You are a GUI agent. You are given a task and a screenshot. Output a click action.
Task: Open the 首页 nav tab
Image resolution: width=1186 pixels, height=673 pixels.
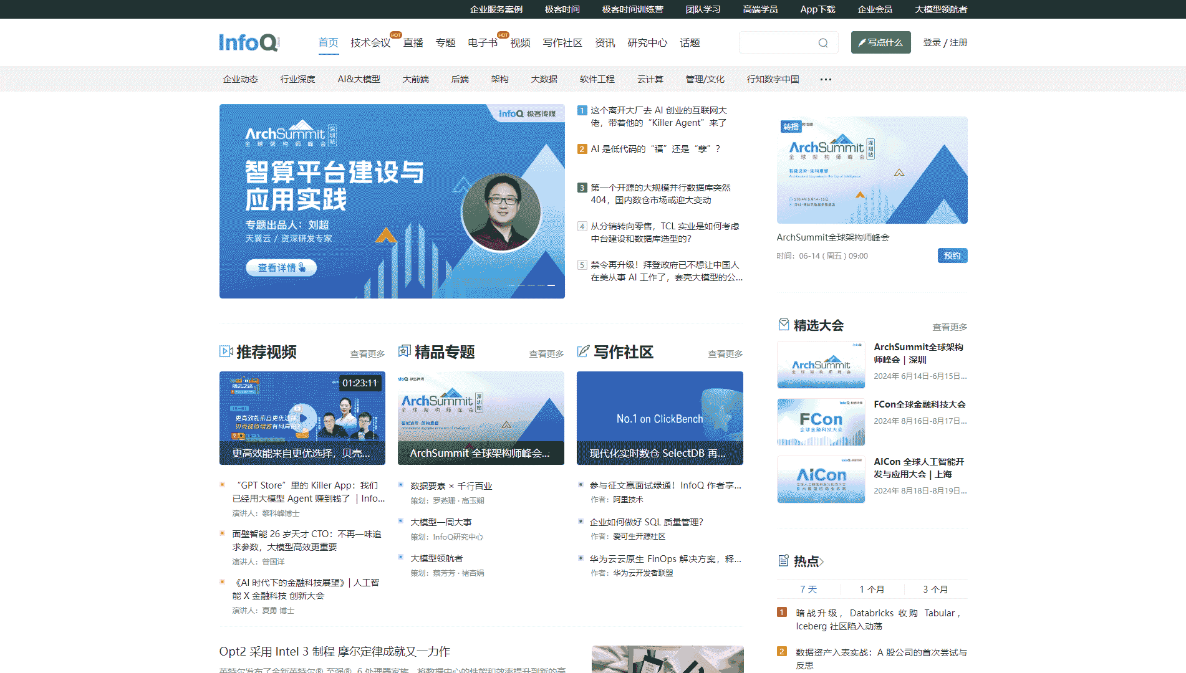[x=328, y=42]
